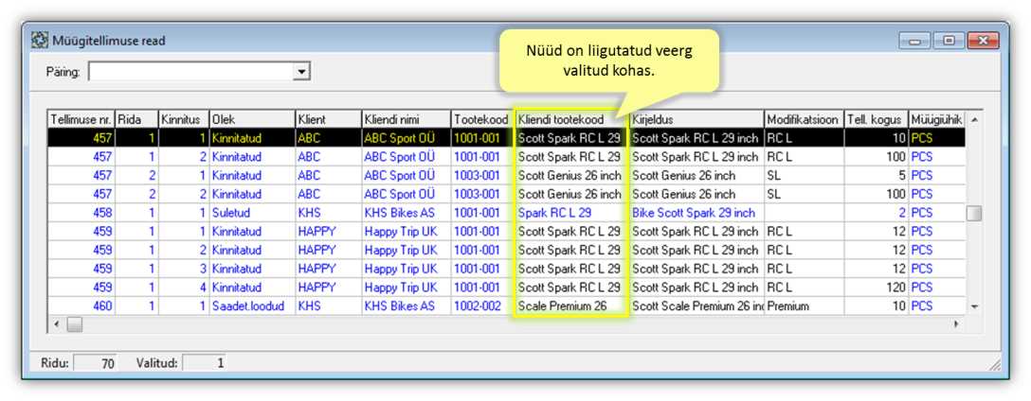The width and height of the screenshot is (1031, 401).
Task: Select the Scale Premium 26 cell
Action: [x=571, y=305]
